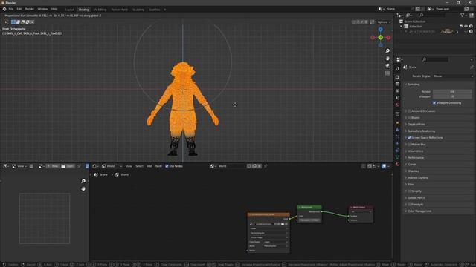Open the node editor View menu
The height and width of the screenshot is (267, 476).
point(129,166)
